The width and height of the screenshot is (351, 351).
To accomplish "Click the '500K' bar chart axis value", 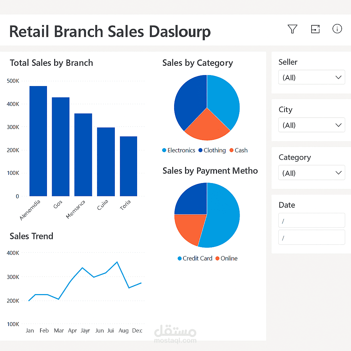I will tap(13, 81).
